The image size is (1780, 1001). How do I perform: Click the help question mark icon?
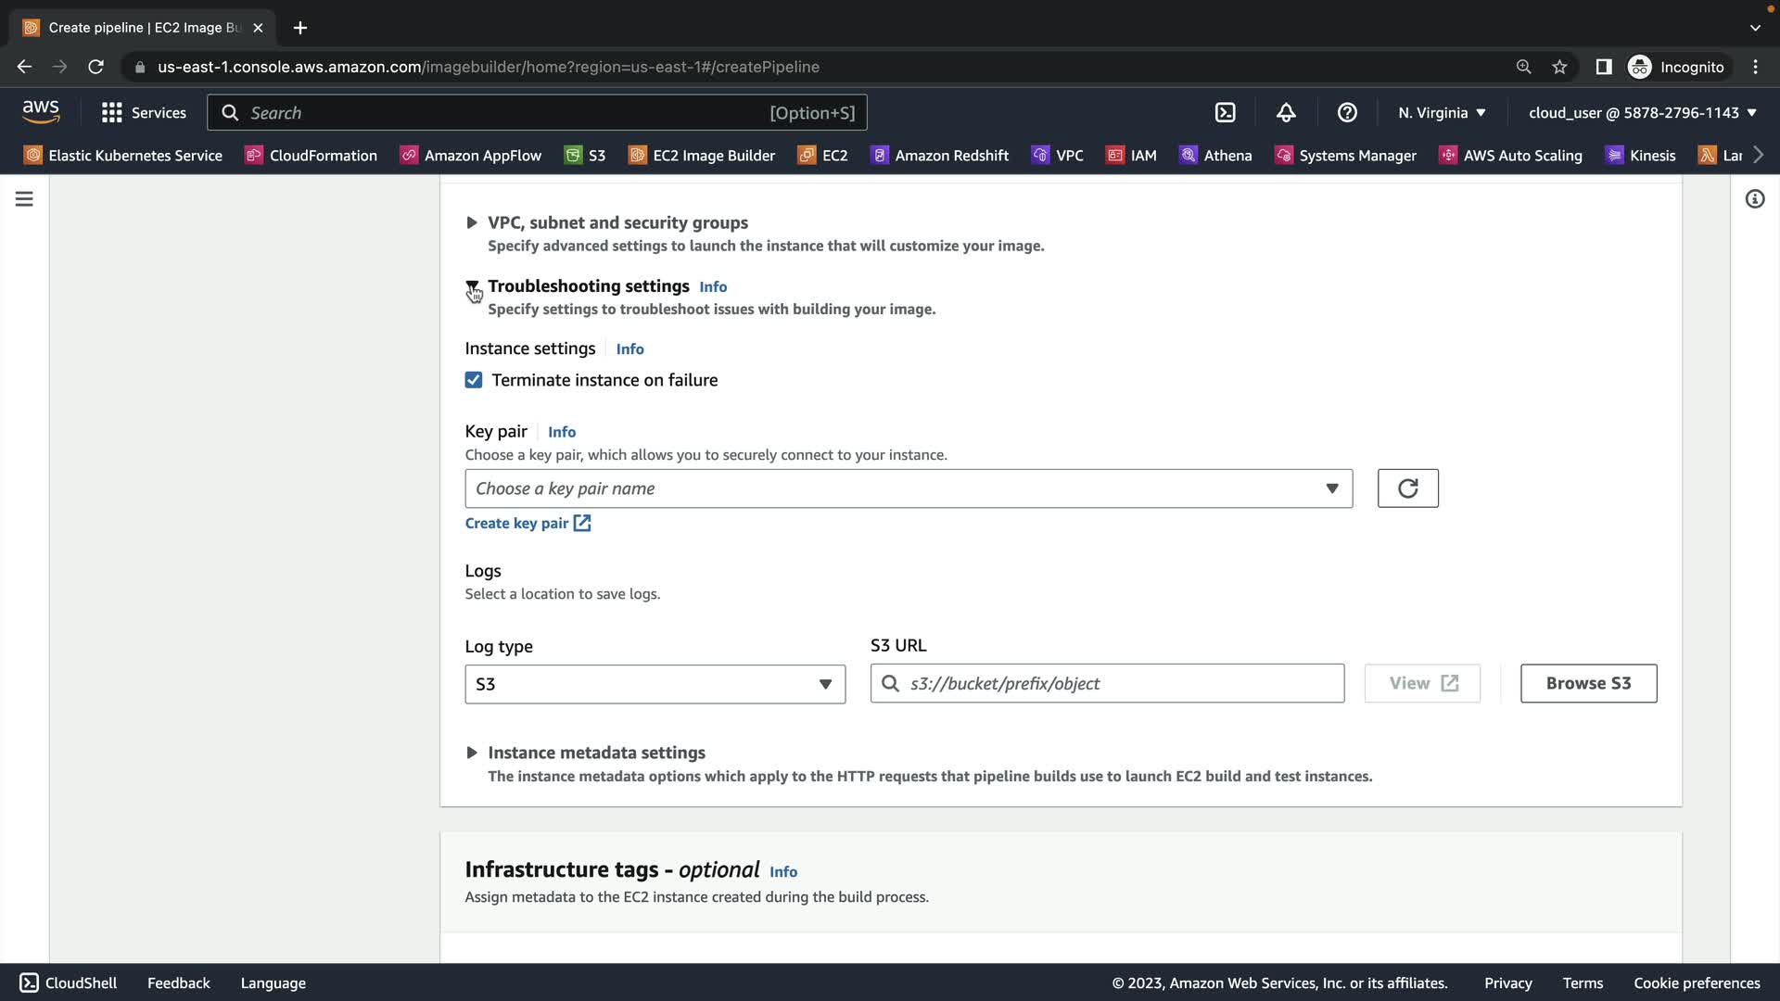pyautogui.click(x=1347, y=113)
